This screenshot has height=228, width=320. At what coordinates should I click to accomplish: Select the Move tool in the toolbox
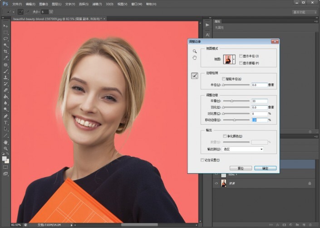(6, 26)
